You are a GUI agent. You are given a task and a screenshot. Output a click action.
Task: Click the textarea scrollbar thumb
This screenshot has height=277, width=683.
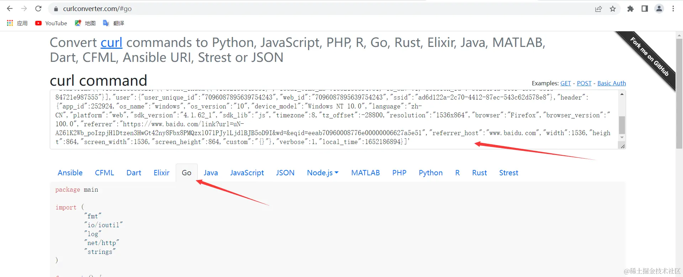(x=622, y=125)
